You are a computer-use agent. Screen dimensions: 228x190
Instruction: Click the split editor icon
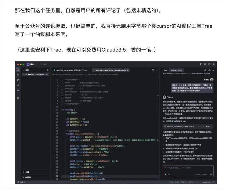(153, 70)
